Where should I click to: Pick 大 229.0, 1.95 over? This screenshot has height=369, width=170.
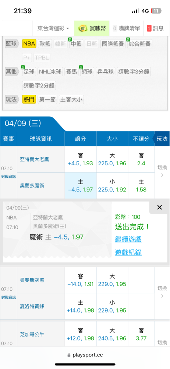112,280
